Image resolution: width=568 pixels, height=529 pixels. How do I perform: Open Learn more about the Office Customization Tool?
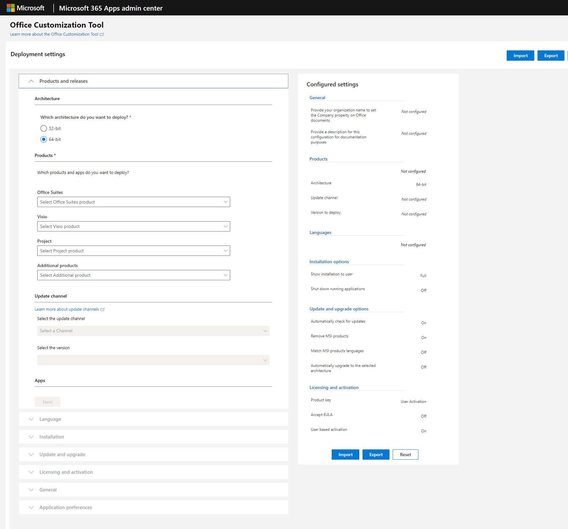pyautogui.click(x=54, y=34)
